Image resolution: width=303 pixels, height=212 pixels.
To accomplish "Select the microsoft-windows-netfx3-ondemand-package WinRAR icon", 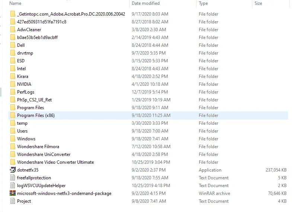I will point(13,193).
